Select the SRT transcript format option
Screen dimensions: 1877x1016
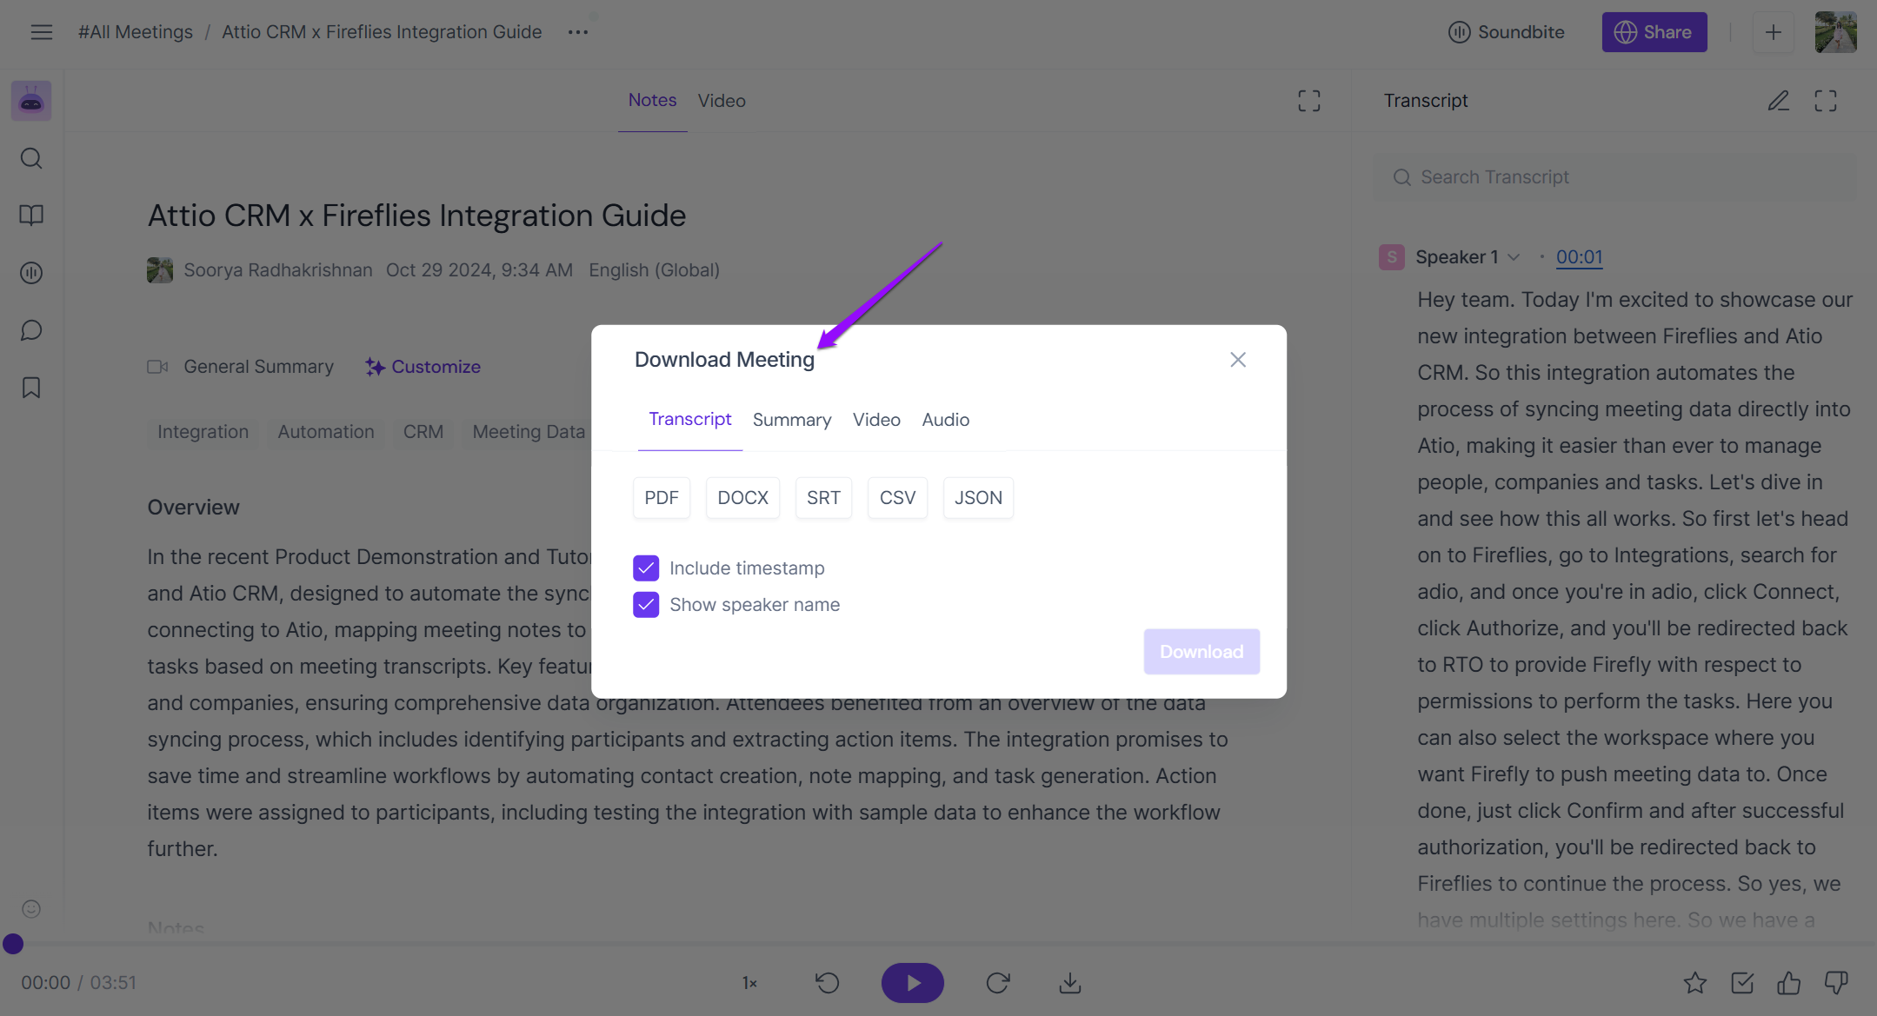(x=822, y=497)
